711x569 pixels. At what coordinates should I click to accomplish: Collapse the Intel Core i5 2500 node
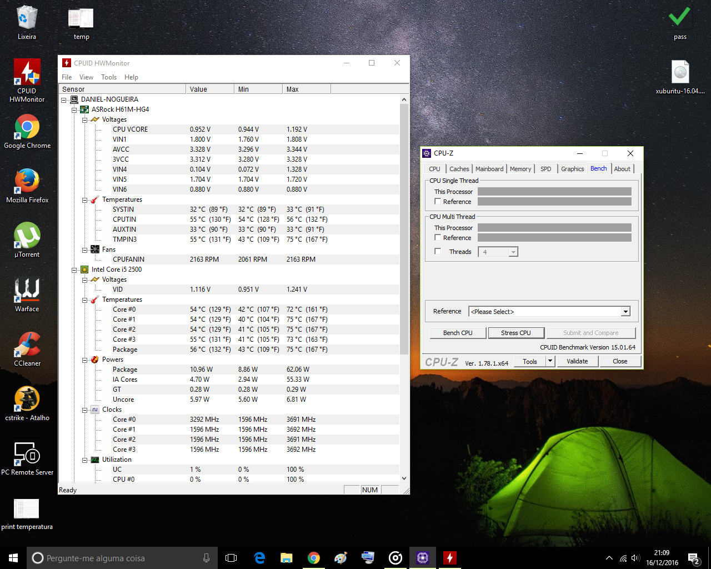[74, 269]
